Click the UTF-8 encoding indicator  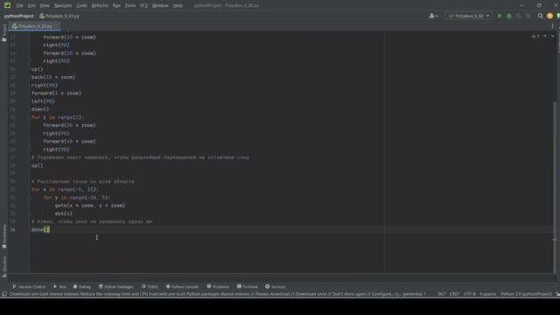pos(470,294)
